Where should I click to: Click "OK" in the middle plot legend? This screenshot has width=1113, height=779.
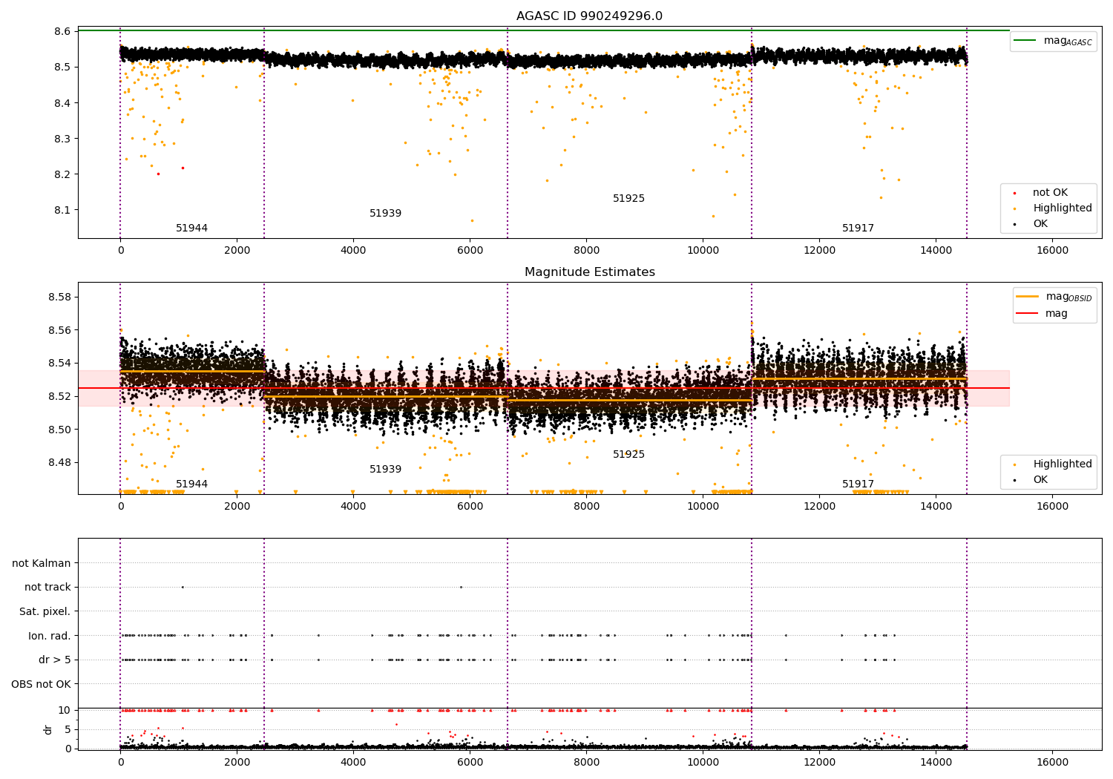pos(1040,480)
